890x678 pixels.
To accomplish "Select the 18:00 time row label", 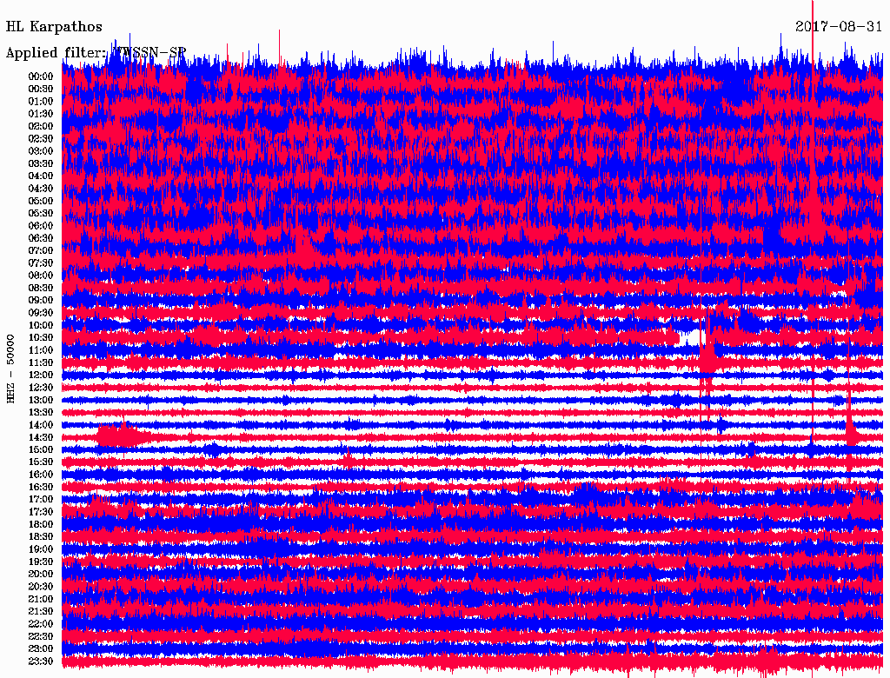I will point(41,524).
